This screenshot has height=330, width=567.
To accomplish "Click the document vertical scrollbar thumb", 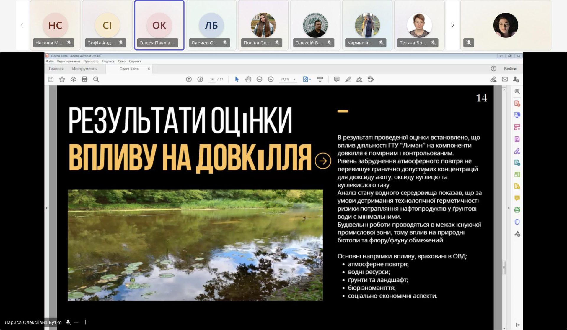I will [x=504, y=267].
